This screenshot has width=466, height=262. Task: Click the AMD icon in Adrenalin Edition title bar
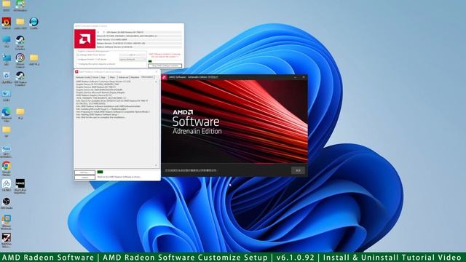tap(164, 77)
